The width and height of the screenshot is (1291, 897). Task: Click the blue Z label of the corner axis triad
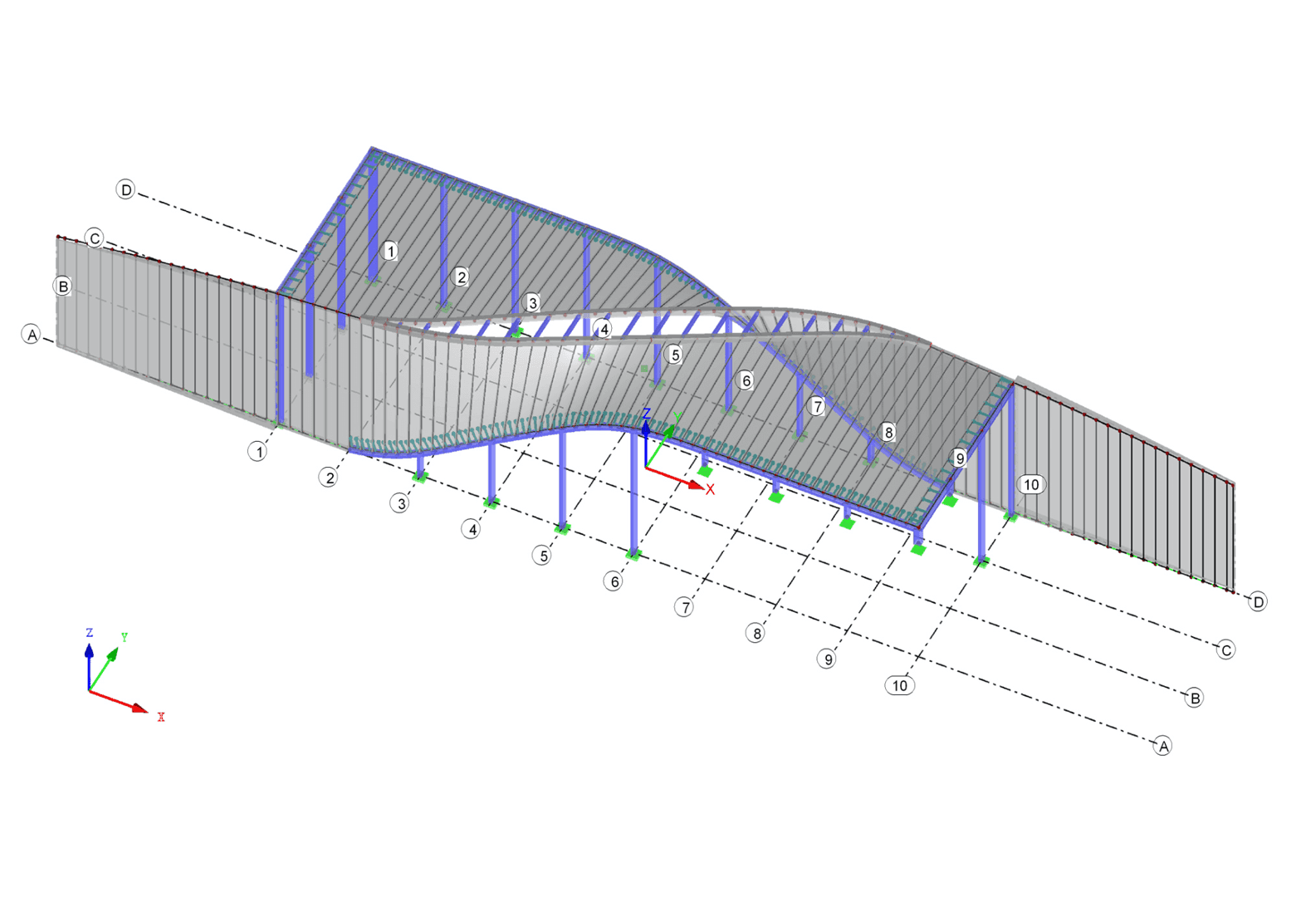point(89,633)
